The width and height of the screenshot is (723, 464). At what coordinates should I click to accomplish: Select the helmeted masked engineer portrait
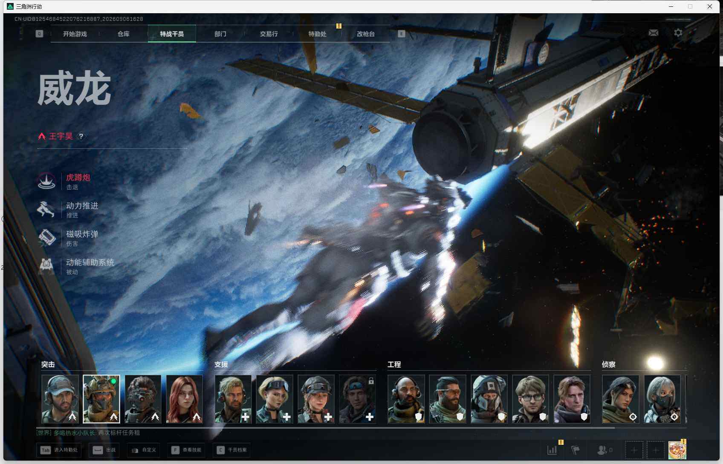489,399
